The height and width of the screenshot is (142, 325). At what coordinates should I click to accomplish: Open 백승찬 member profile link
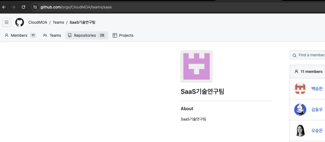coord(317,89)
